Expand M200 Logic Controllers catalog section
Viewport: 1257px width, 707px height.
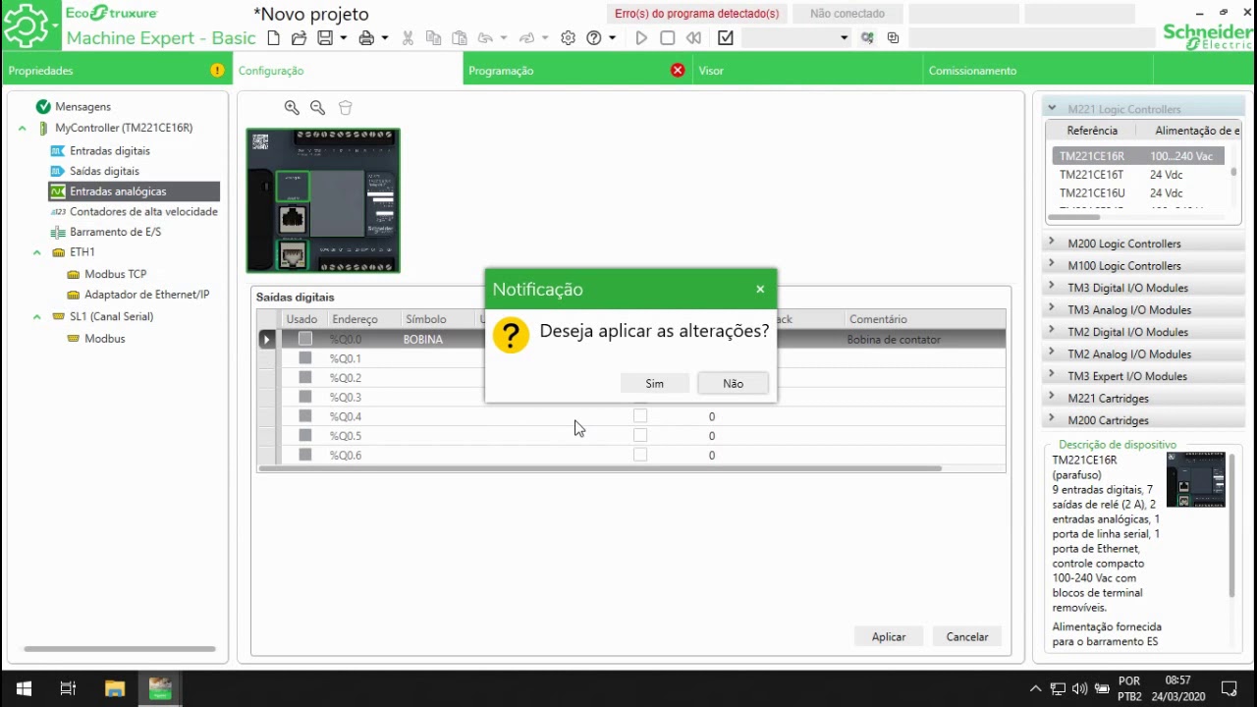coord(1052,243)
